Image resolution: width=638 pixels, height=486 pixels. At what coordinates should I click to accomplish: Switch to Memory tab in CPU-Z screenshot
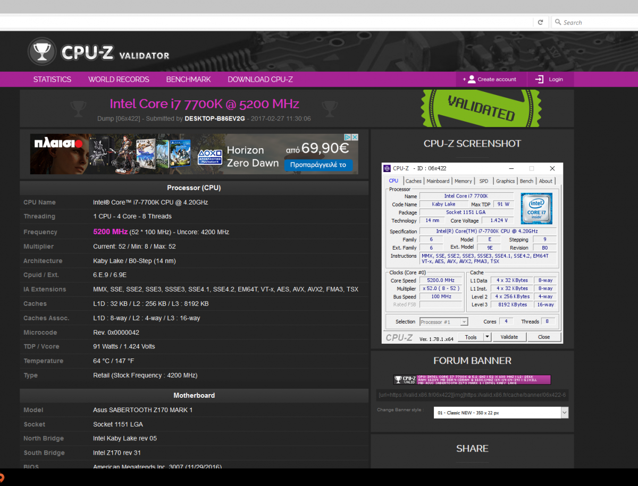463,181
